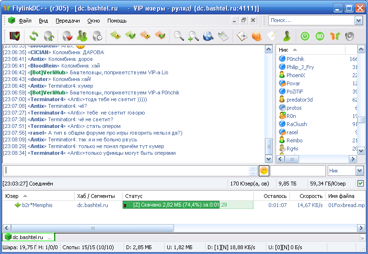Open the search magnifier icon
Screen dimensions: 368x254
[179, 36]
